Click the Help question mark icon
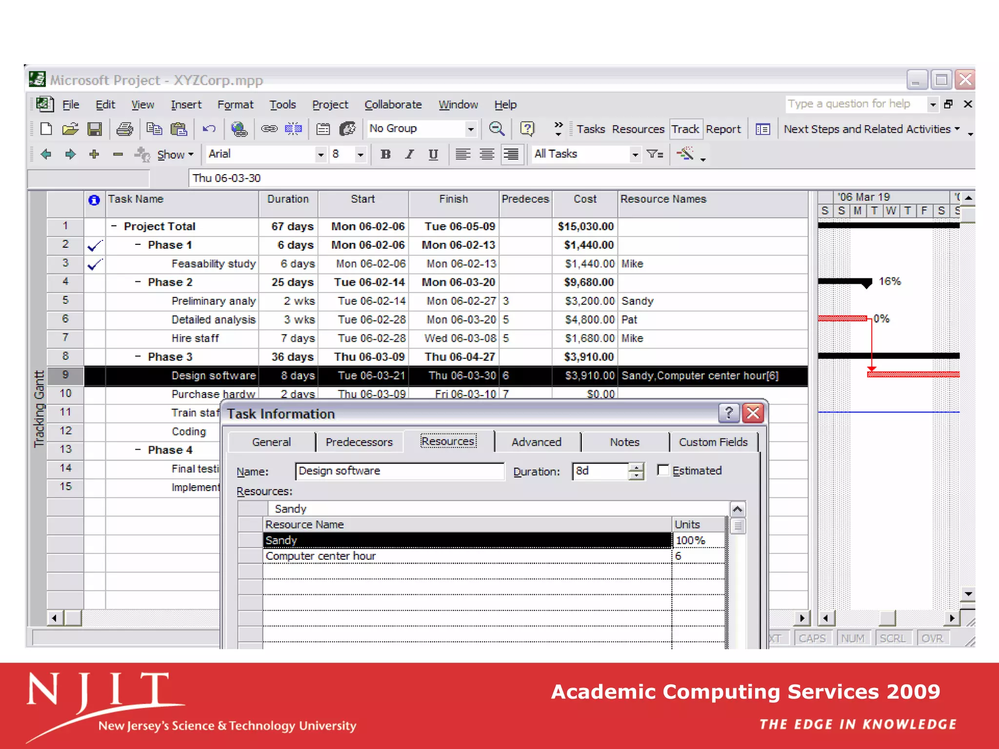 pos(527,129)
